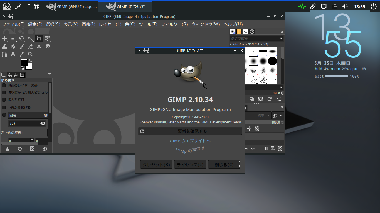Select the Free Select lasso tool
This screenshot has height=213, width=380.
(x=22, y=39)
